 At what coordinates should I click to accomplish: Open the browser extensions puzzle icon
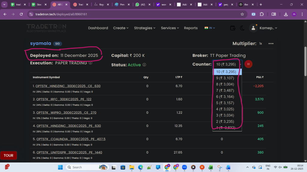pyautogui.click(x=261, y=14)
